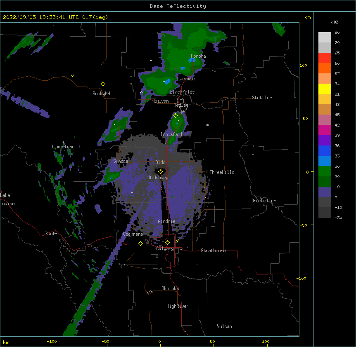
Task: Click the Okotoks city label
Action: [x=170, y=288]
